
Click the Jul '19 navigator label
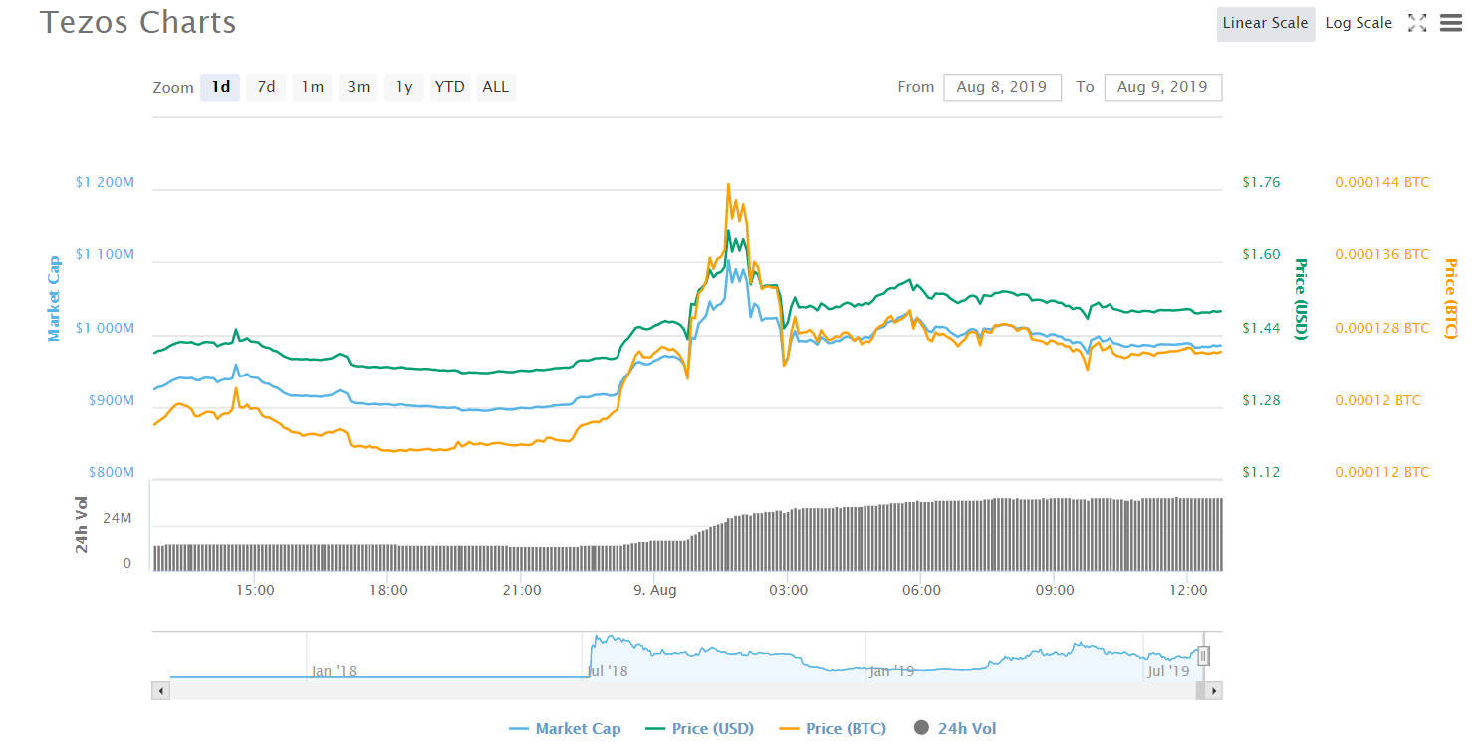(x=1168, y=671)
